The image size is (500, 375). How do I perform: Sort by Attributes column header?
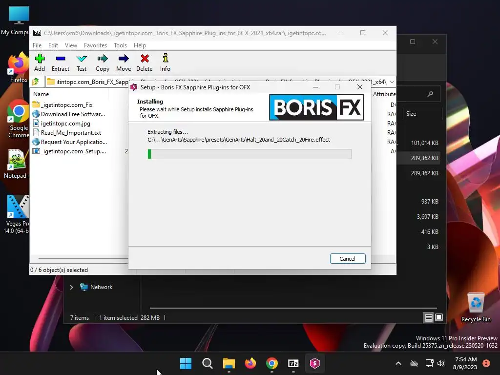pos(384,94)
